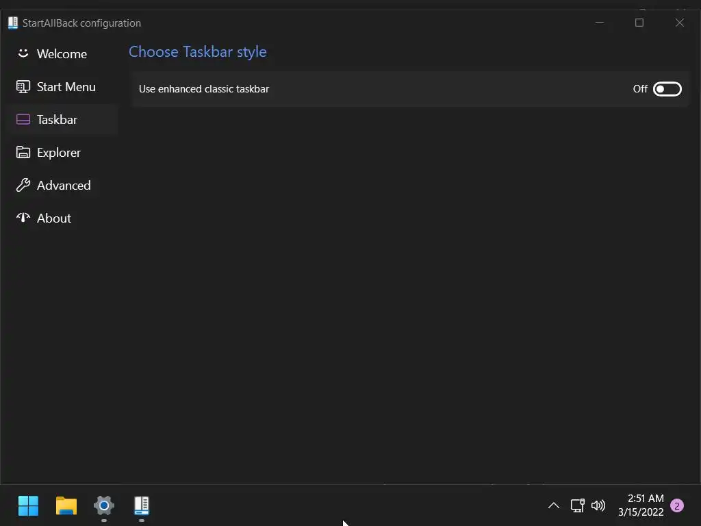Open the About section
Viewport: 701px width, 526px height.
(x=62, y=218)
